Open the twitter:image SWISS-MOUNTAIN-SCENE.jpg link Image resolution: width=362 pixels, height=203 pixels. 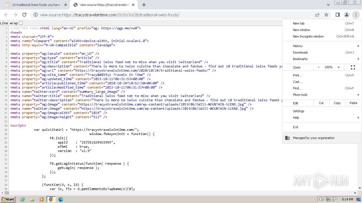(163, 109)
